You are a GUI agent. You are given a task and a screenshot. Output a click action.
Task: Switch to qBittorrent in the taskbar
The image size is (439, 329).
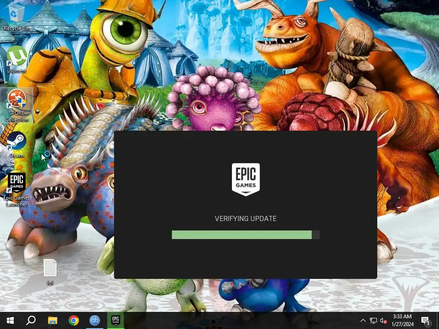[95, 320]
